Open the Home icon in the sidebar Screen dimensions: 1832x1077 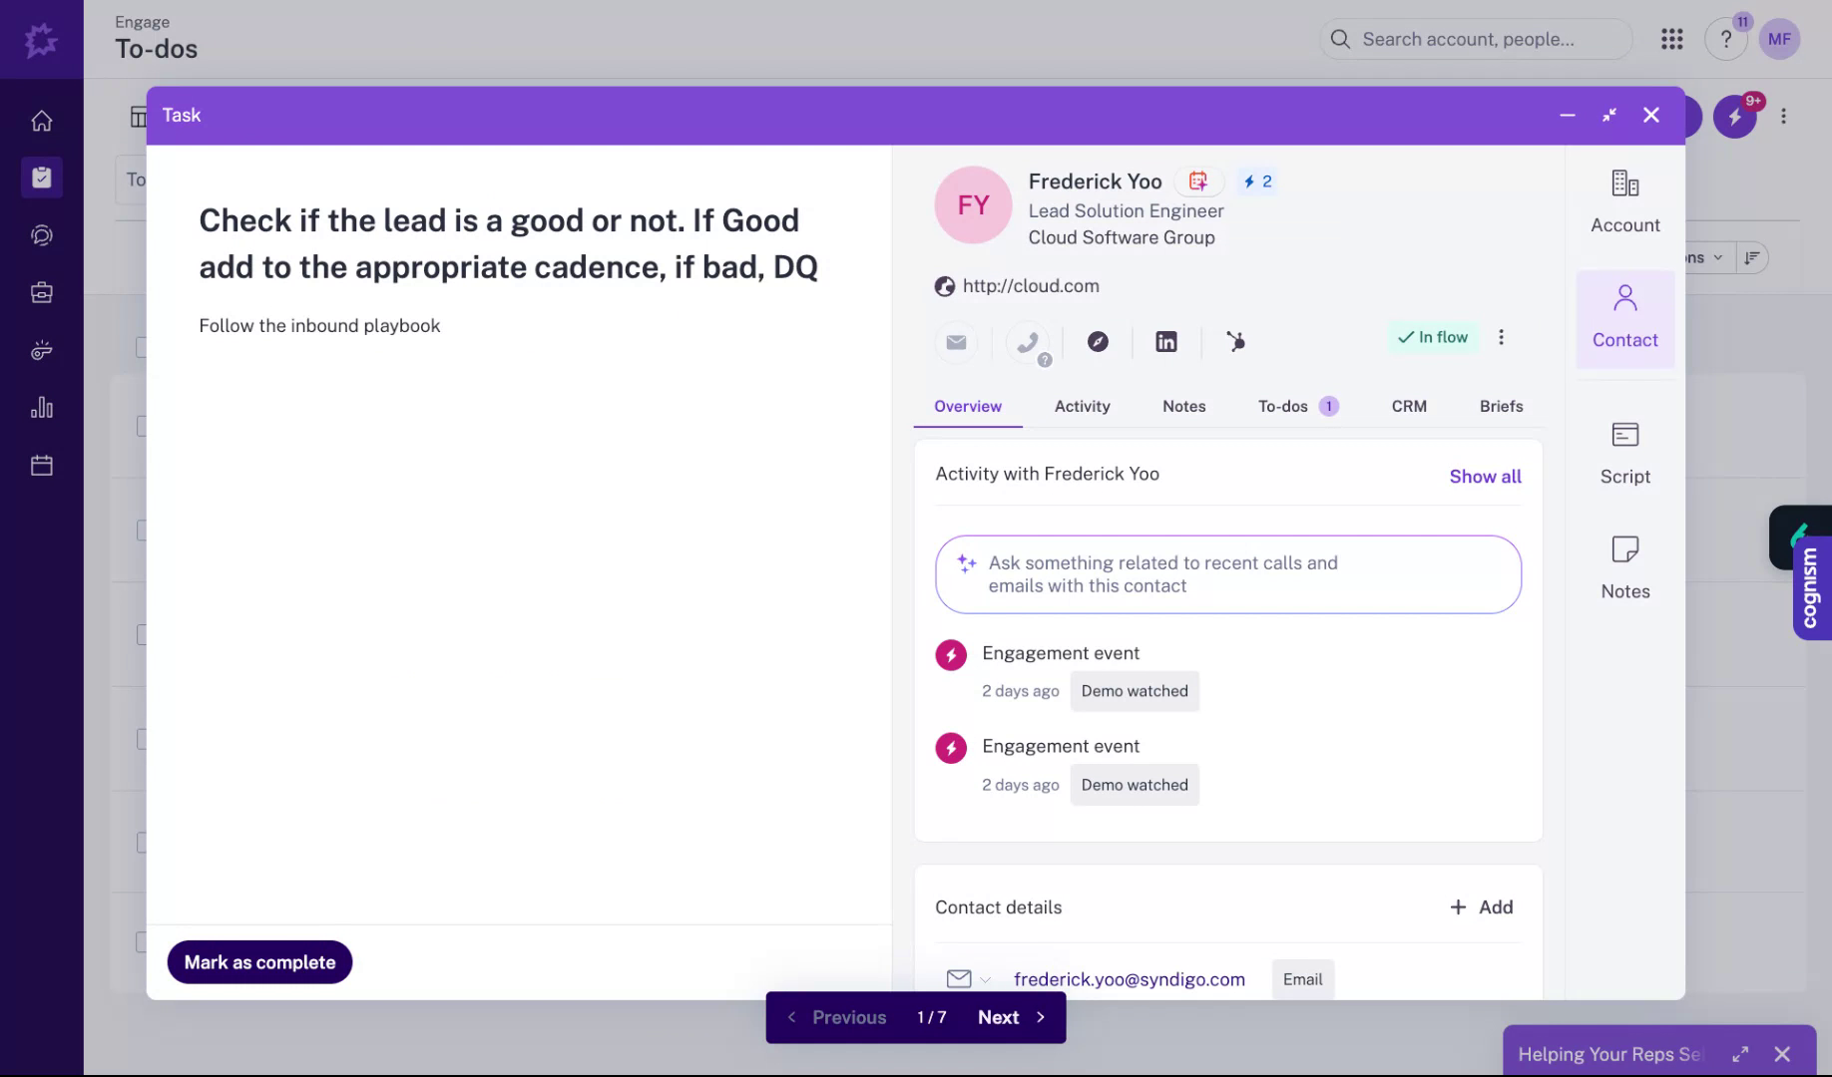41,120
